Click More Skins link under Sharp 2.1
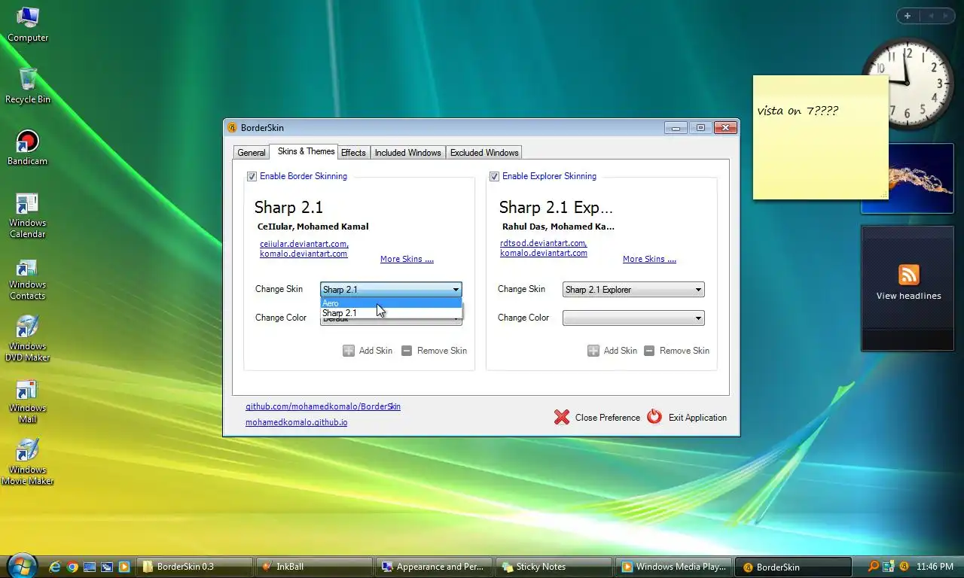This screenshot has width=964, height=578. pyautogui.click(x=407, y=259)
